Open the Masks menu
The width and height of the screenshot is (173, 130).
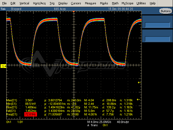click(104, 3)
